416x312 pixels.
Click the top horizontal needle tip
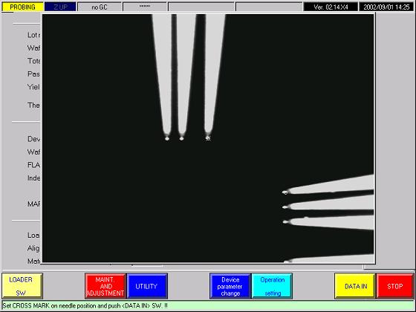coord(285,192)
